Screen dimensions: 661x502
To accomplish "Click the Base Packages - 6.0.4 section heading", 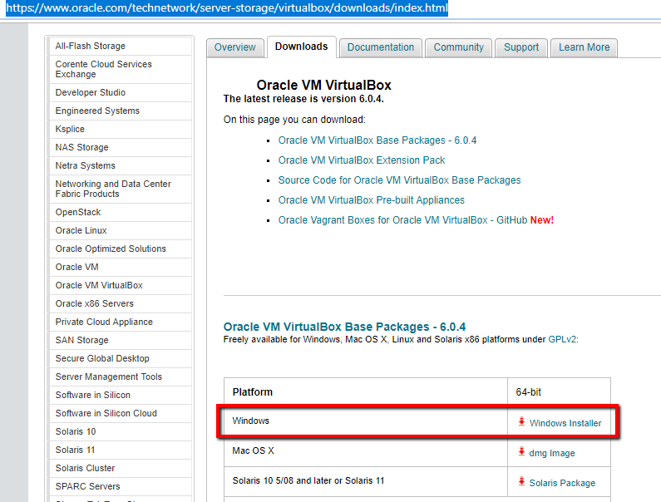I will [344, 327].
